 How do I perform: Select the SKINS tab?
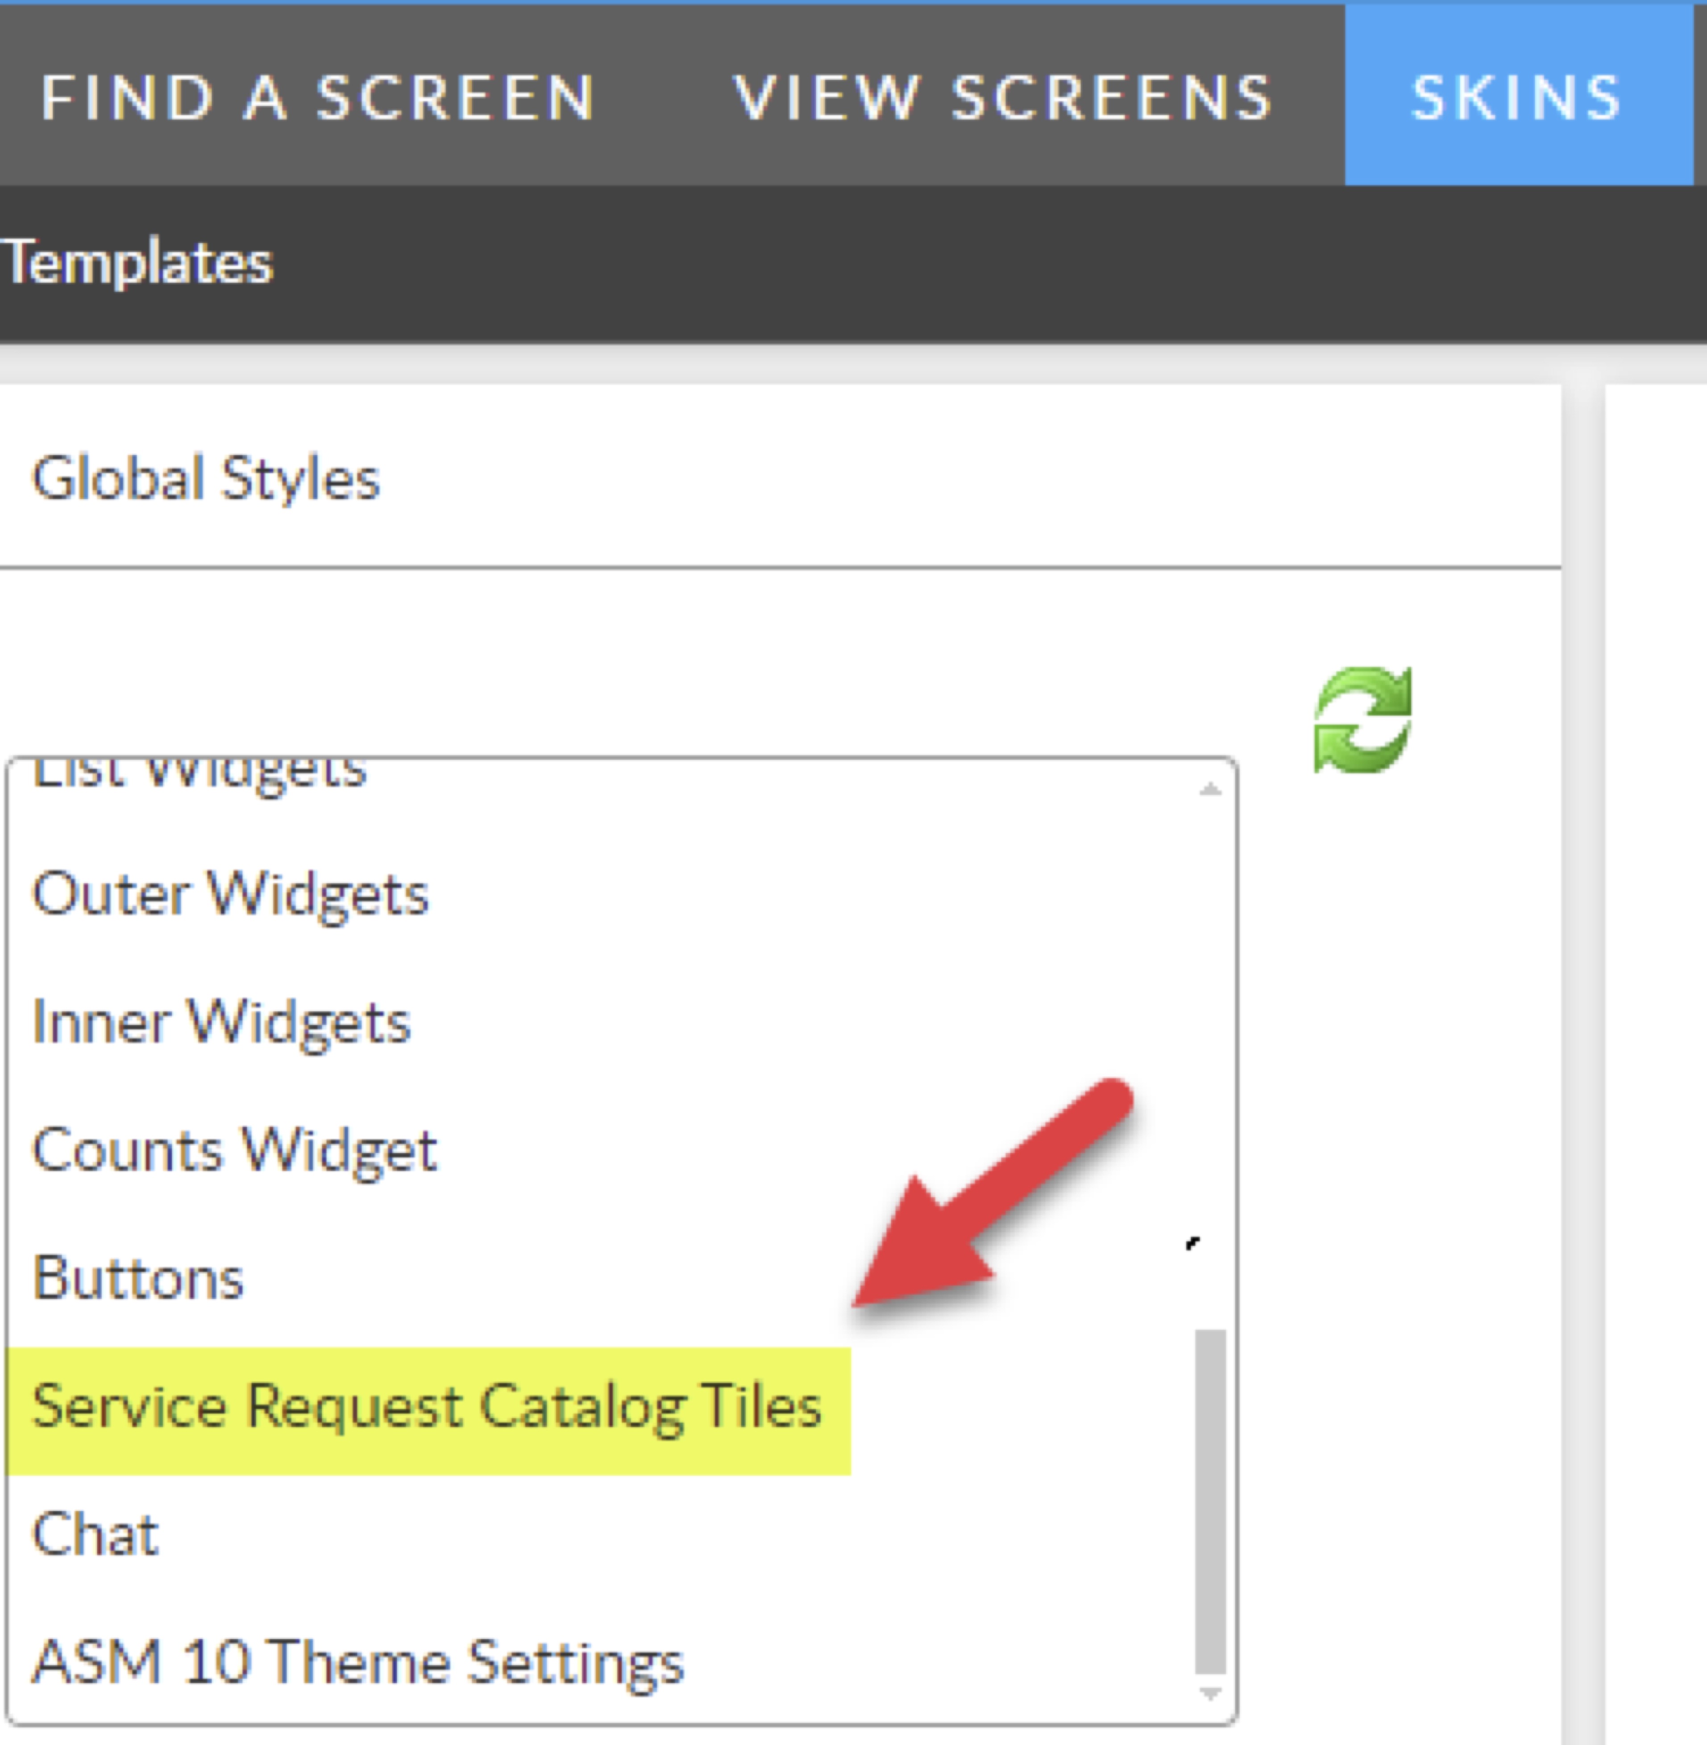click(x=1517, y=97)
